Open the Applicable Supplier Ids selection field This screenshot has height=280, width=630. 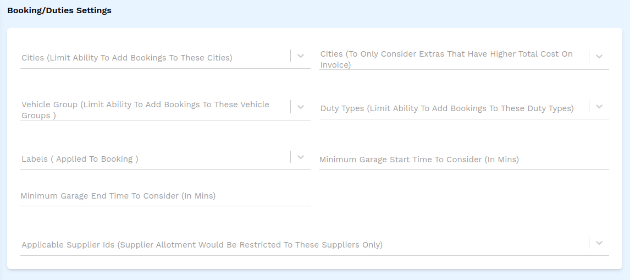pos(302,245)
